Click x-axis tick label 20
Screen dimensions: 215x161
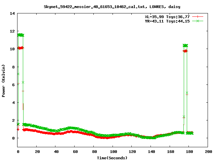(x=37, y=152)
